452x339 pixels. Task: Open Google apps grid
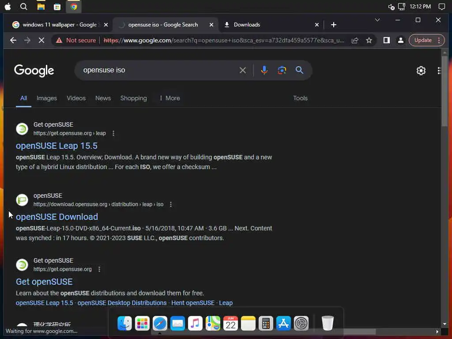439,71
